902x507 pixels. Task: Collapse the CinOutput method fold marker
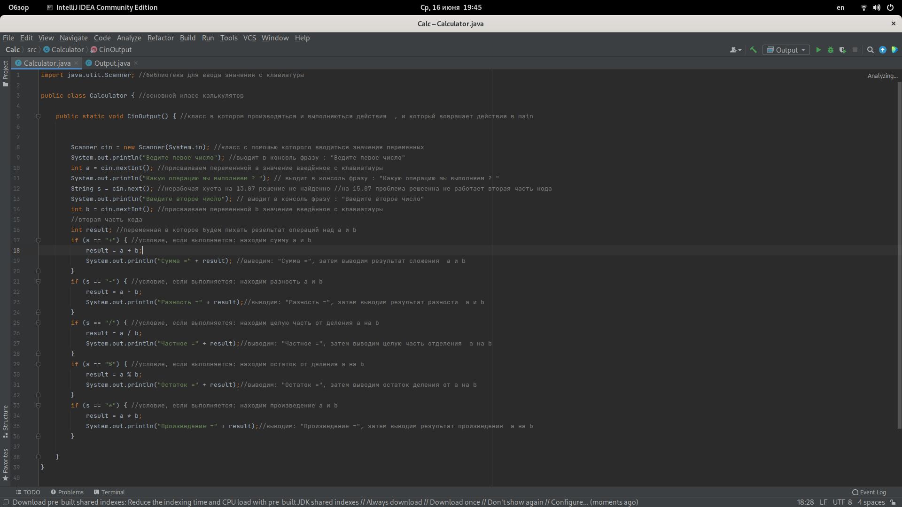pos(39,116)
